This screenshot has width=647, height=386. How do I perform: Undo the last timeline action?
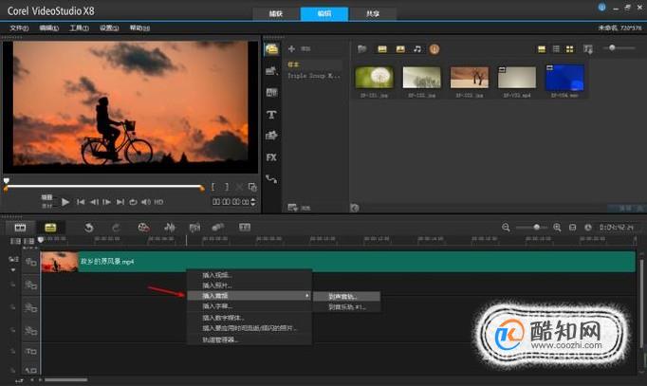(x=89, y=228)
